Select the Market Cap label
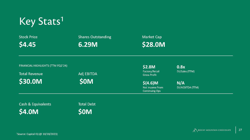This screenshot has width=250, height=140. (152, 37)
